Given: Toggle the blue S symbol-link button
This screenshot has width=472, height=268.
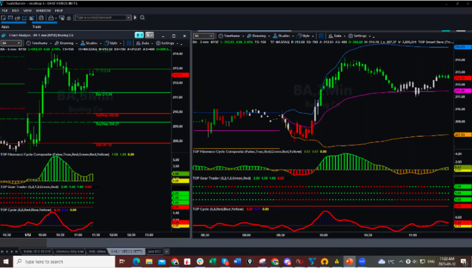Looking at the screenshot, I should click(140, 35).
